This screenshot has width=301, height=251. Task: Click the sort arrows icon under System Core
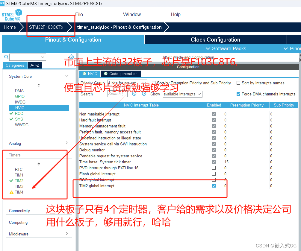click(x=39, y=85)
